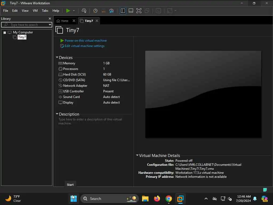Click the Unity mode toolbar icon
This screenshot has width=273, height=205.
(147, 11)
